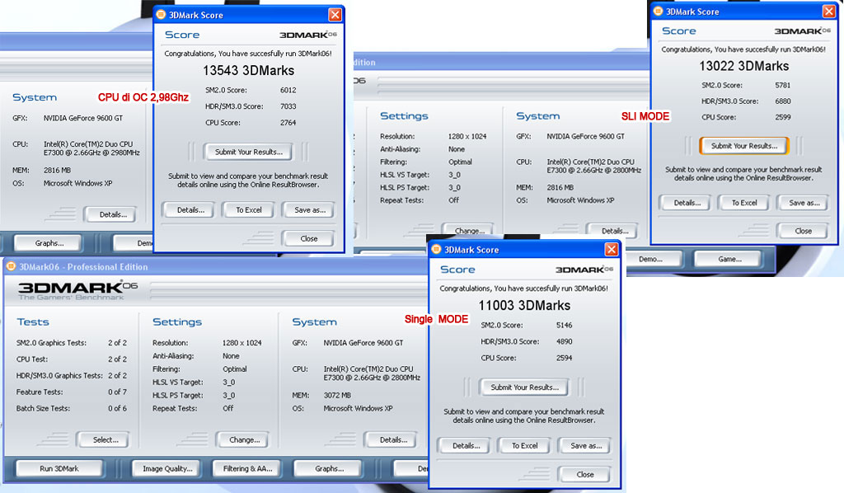Open Details in the 11003 score dialog
844x493 pixels.
466,446
